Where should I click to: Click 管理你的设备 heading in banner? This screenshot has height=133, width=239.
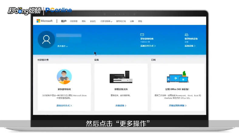(191, 39)
